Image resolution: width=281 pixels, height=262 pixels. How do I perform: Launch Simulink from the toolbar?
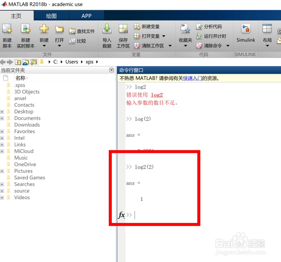[246, 33]
